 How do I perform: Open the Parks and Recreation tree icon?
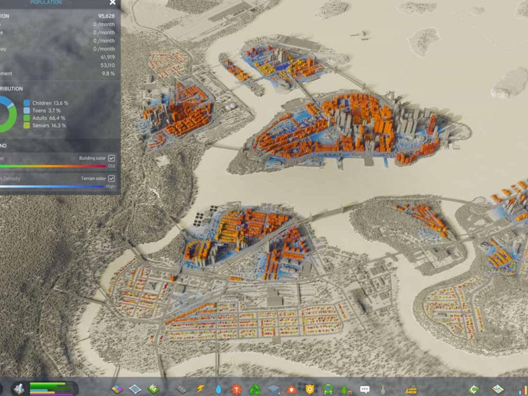346,389
